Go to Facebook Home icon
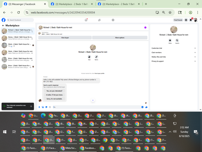Image resolution: width=202 pixels, height=152 pixels. [x=86, y=20]
